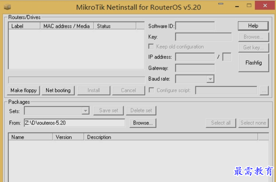Expand the Sets dropdown
This screenshot has width=276, height=182.
coord(86,111)
